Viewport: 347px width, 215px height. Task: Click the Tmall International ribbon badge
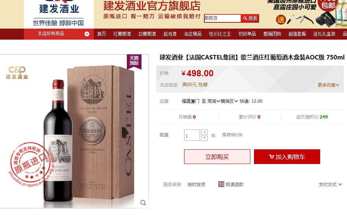coord(134,62)
